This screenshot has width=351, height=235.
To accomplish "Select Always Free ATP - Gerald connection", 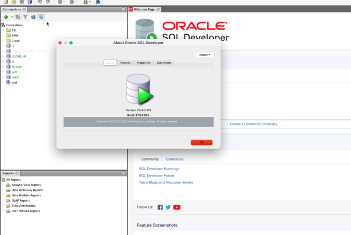I will pos(29,51).
